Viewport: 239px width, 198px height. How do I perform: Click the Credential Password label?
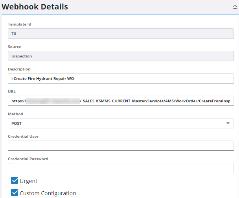[28, 159]
